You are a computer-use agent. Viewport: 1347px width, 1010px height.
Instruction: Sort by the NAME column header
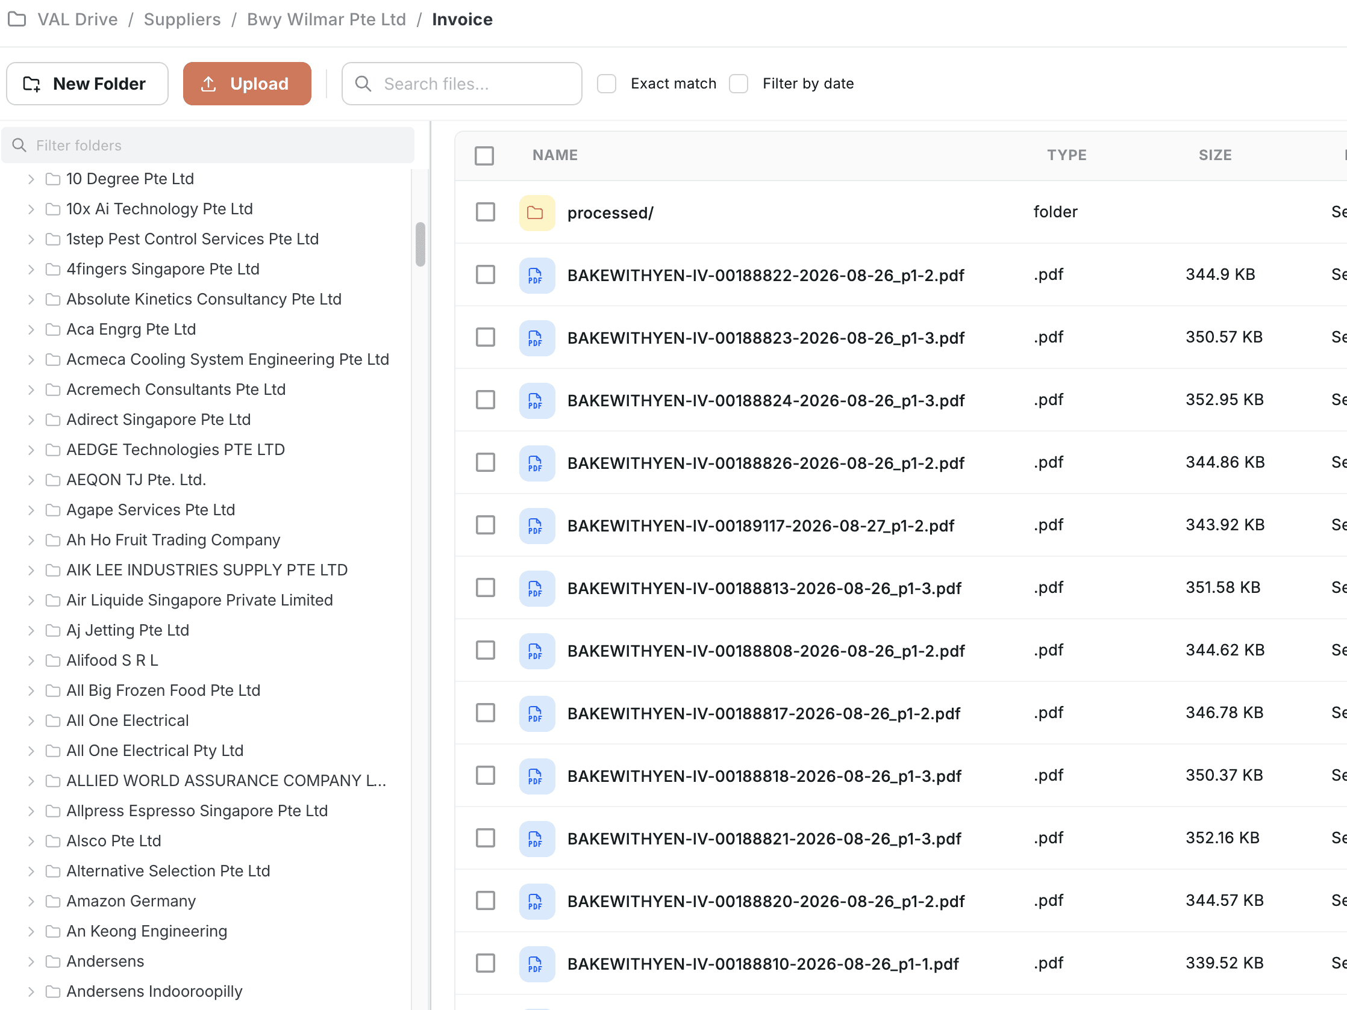tap(555, 155)
